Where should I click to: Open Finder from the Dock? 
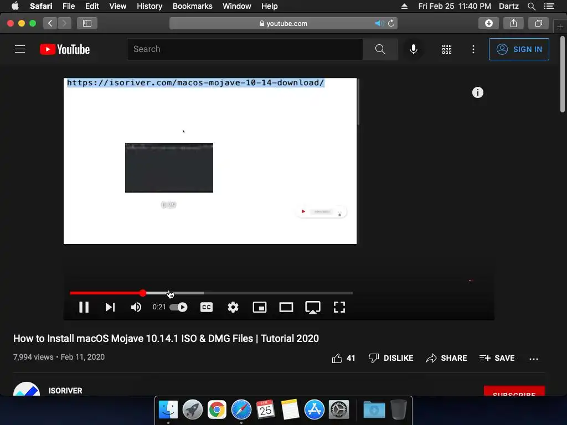(168, 410)
